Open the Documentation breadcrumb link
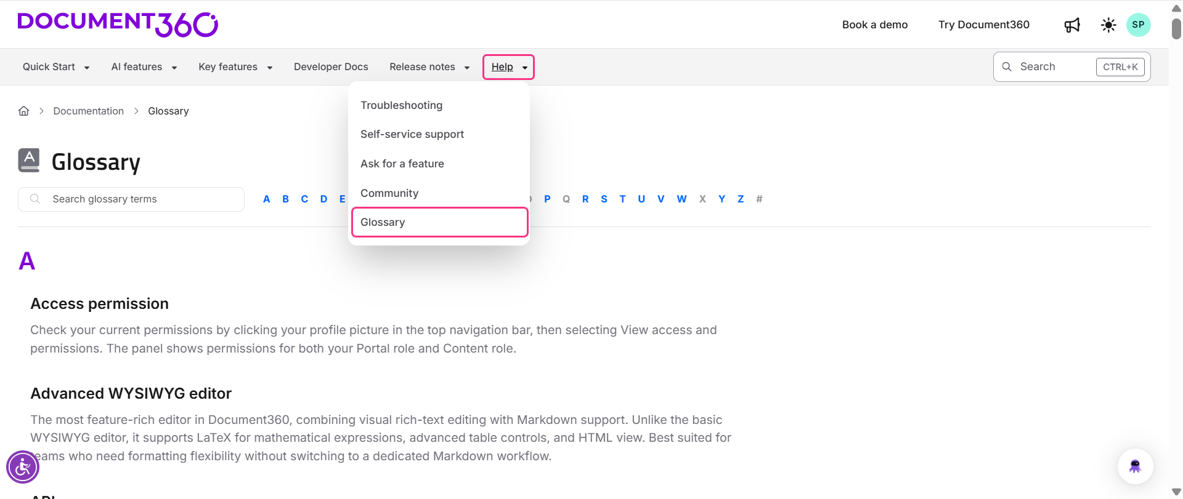The image size is (1183, 499). pyautogui.click(x=88, y=111)
